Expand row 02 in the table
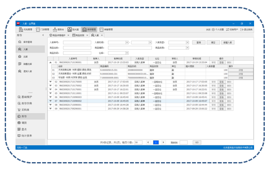The height and width of the screenshot is (169, 270). (x=50, y=82)
